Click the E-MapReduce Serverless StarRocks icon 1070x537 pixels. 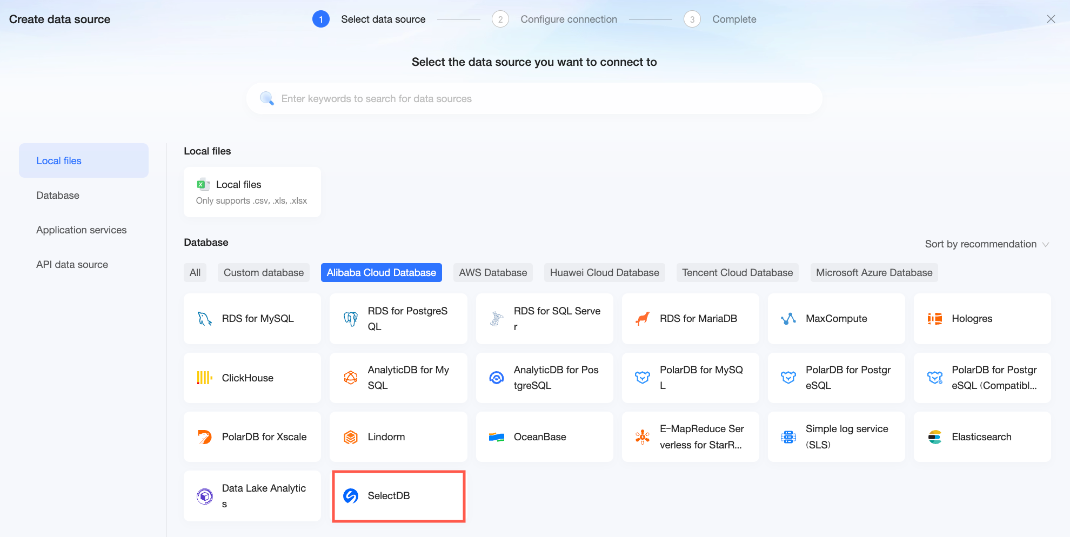point(643,437)
